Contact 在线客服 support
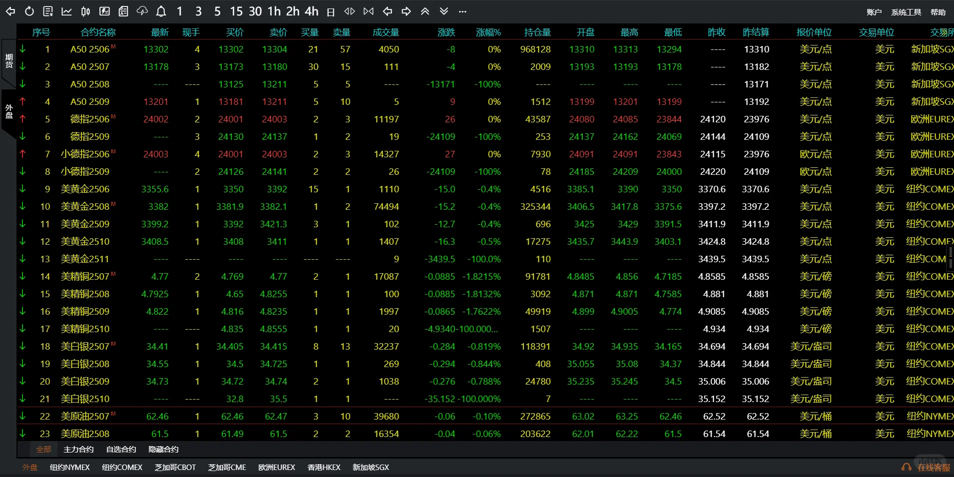The image size is (954, 477). (x=926, y=468)
